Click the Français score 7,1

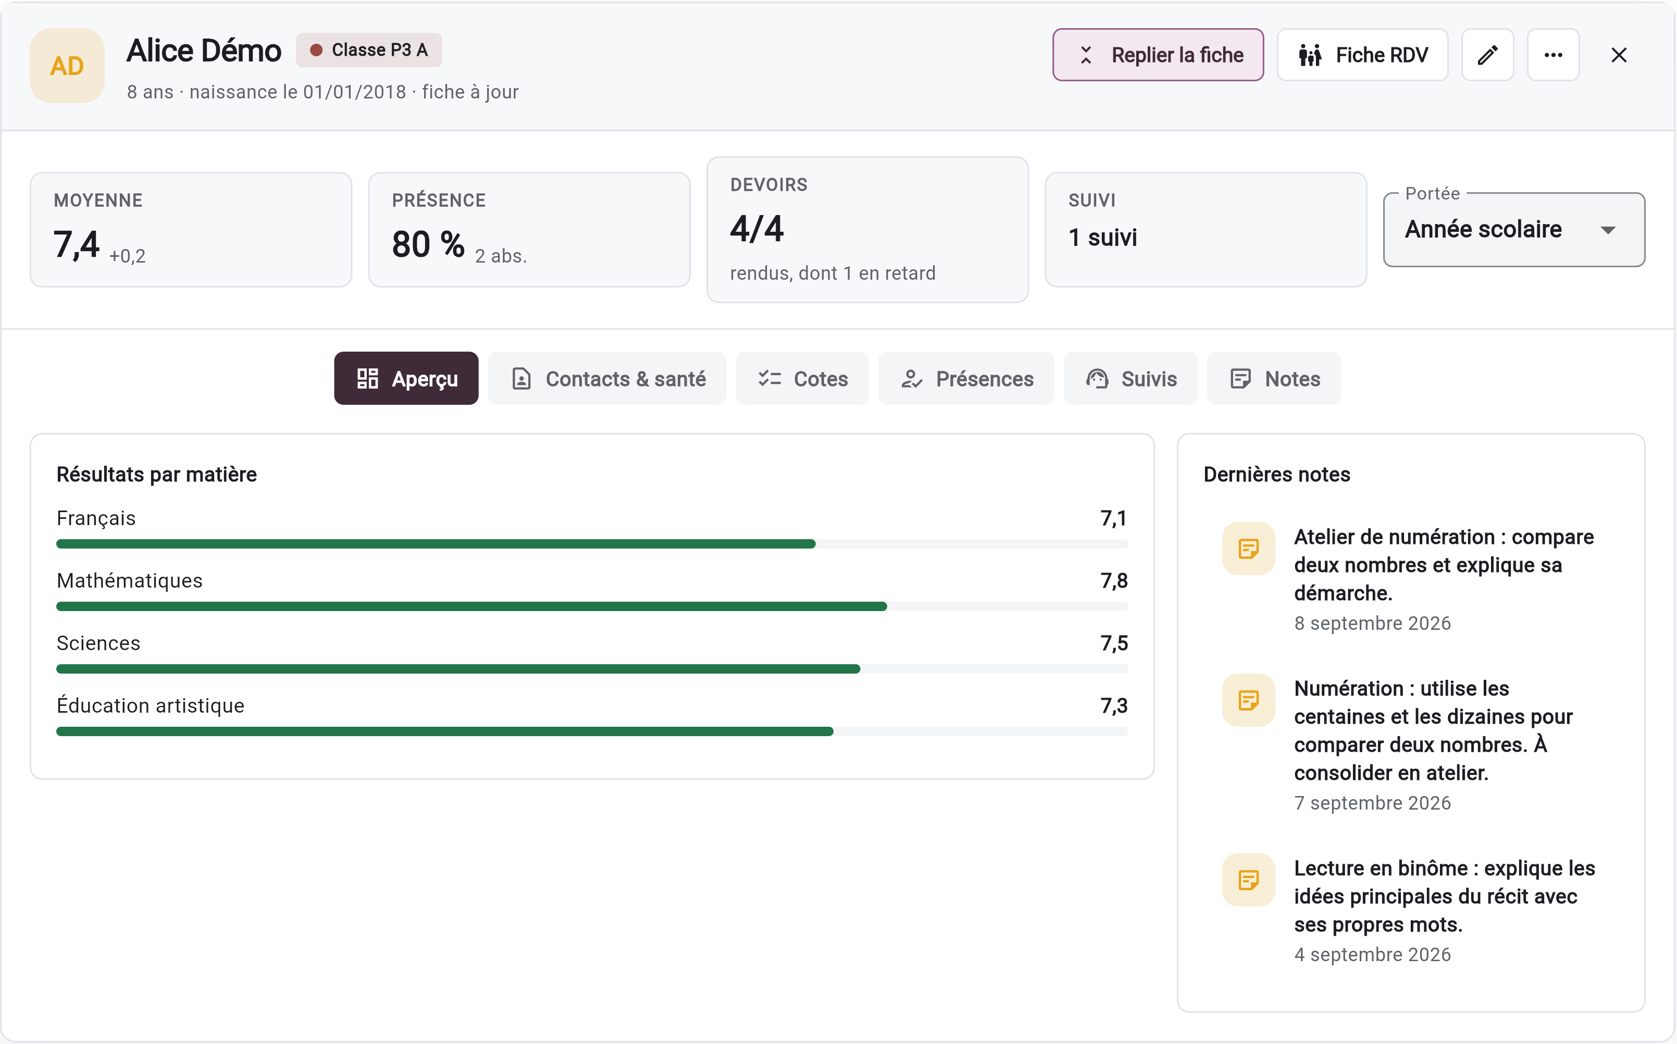point(1114,518)
